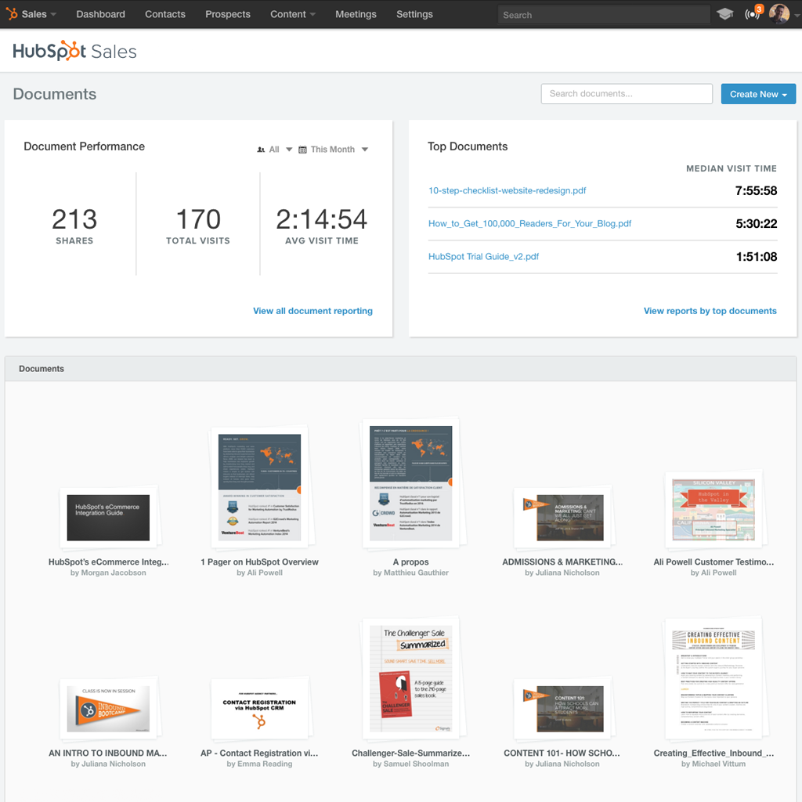Open the Creating_Effective_Inbound thumbnail
The image size is (802, 802).
point(713,679)
